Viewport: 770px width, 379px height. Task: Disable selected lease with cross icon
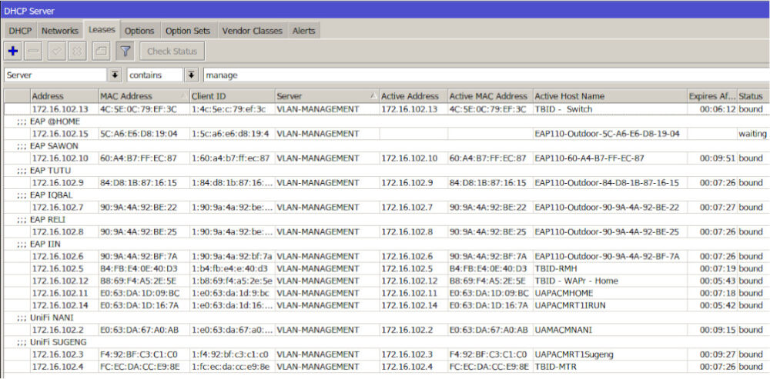(76, 51)
